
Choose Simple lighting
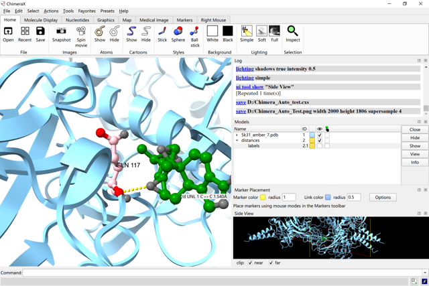point(247,34)
